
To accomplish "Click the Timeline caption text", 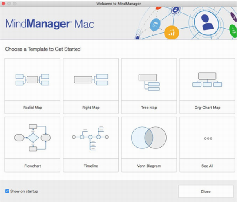I will tap(91, 166).
